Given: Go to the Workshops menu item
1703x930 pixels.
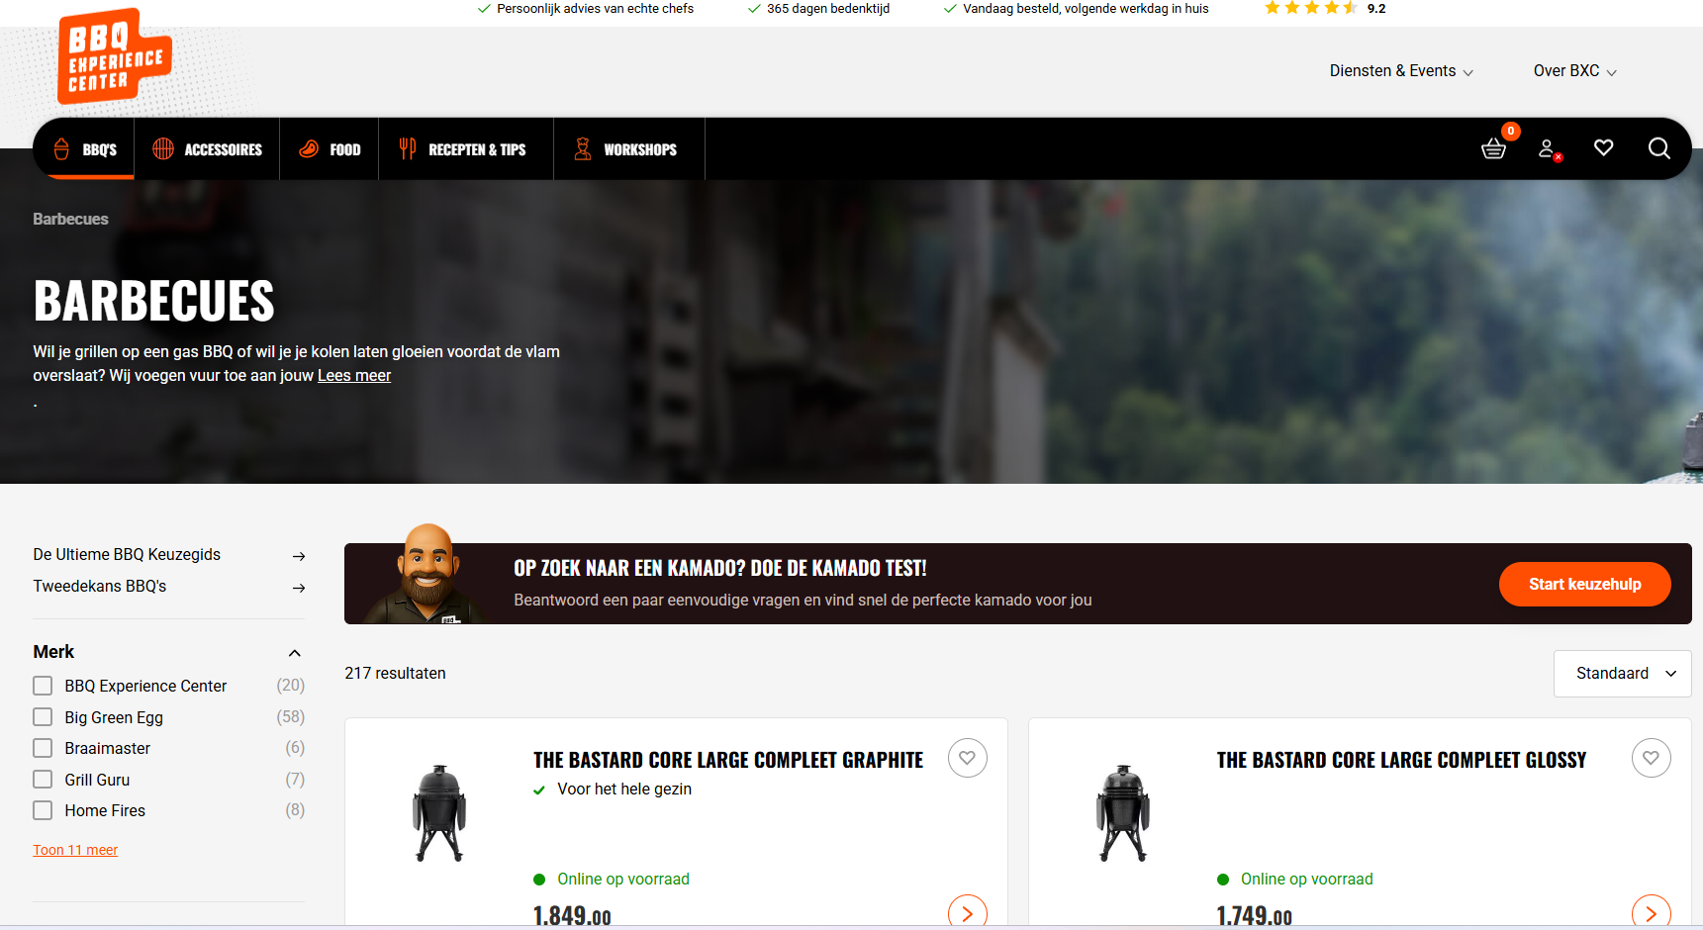Looking at the screenshot, I should (x=627, y=149).
